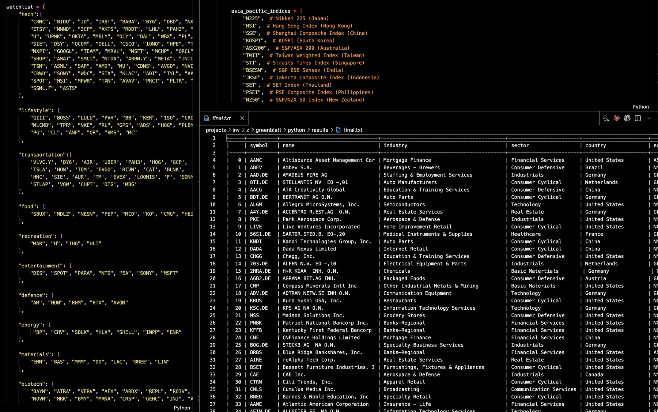Viewport: 658px width, 412px height.
Task: Click 'Broadcasting' industry cell
Action: tap(401, 389)
